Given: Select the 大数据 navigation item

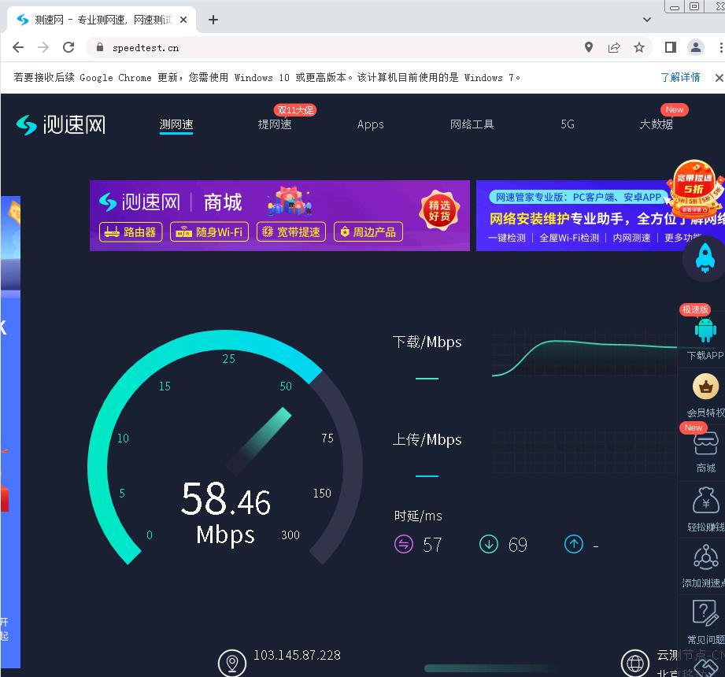Looking at the screenshot, I should coord(656,124).
